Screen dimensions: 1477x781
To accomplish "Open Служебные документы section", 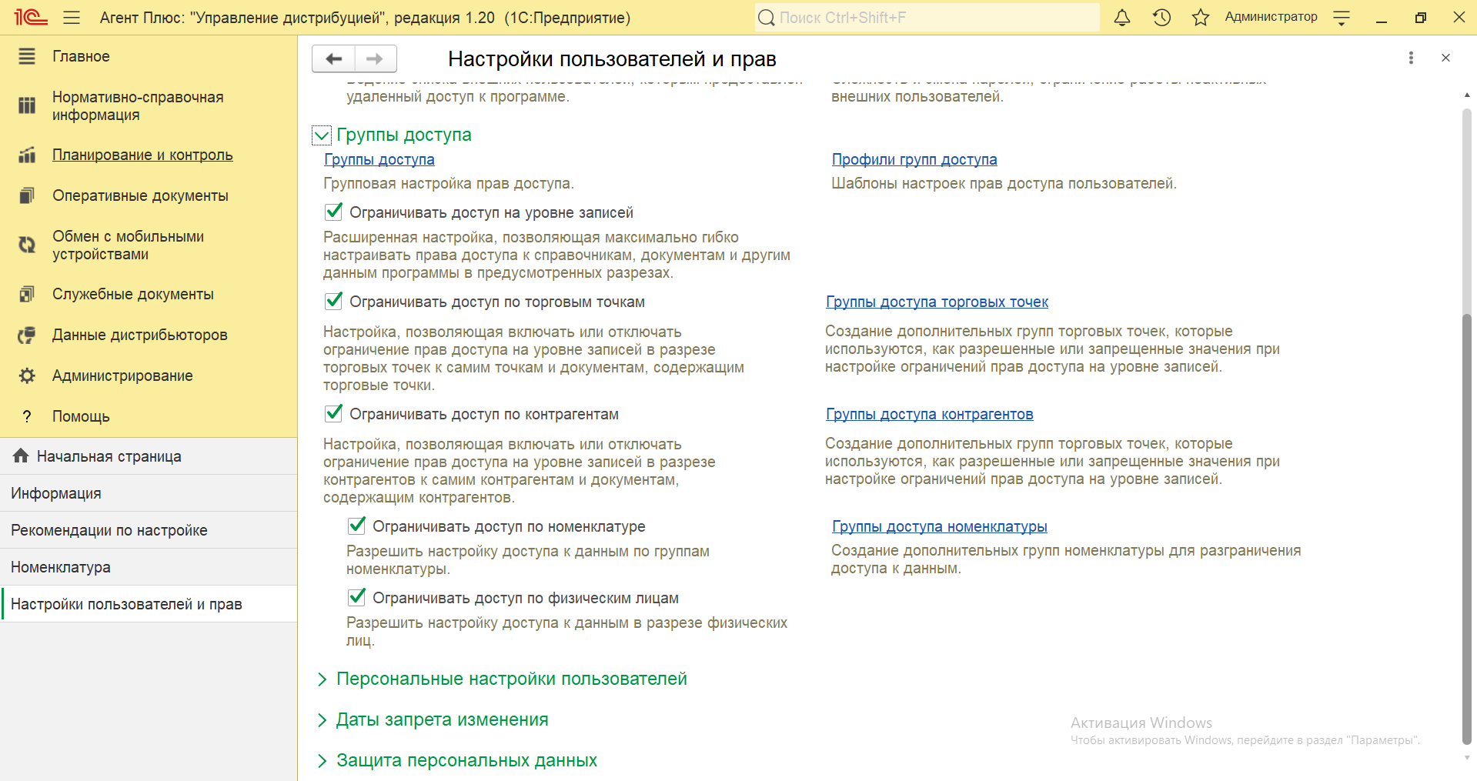I will [x=133, y=294].
